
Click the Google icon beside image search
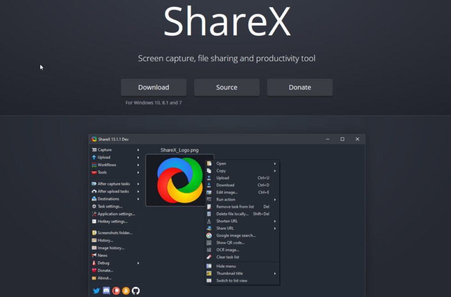click(209, 236)
